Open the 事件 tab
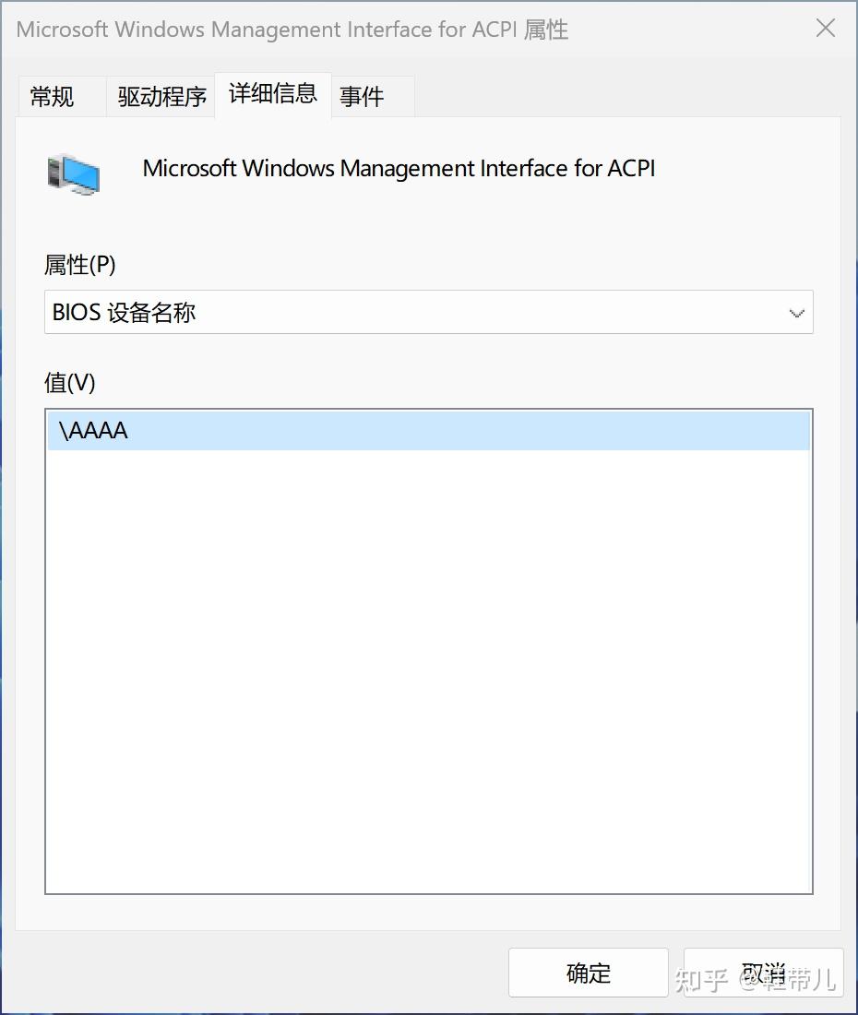The height and width of the screenshot is (1015, 858). click(x=362, y=96)
